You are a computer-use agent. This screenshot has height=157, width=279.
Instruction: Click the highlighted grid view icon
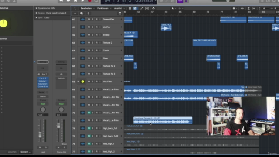[135, 8]
